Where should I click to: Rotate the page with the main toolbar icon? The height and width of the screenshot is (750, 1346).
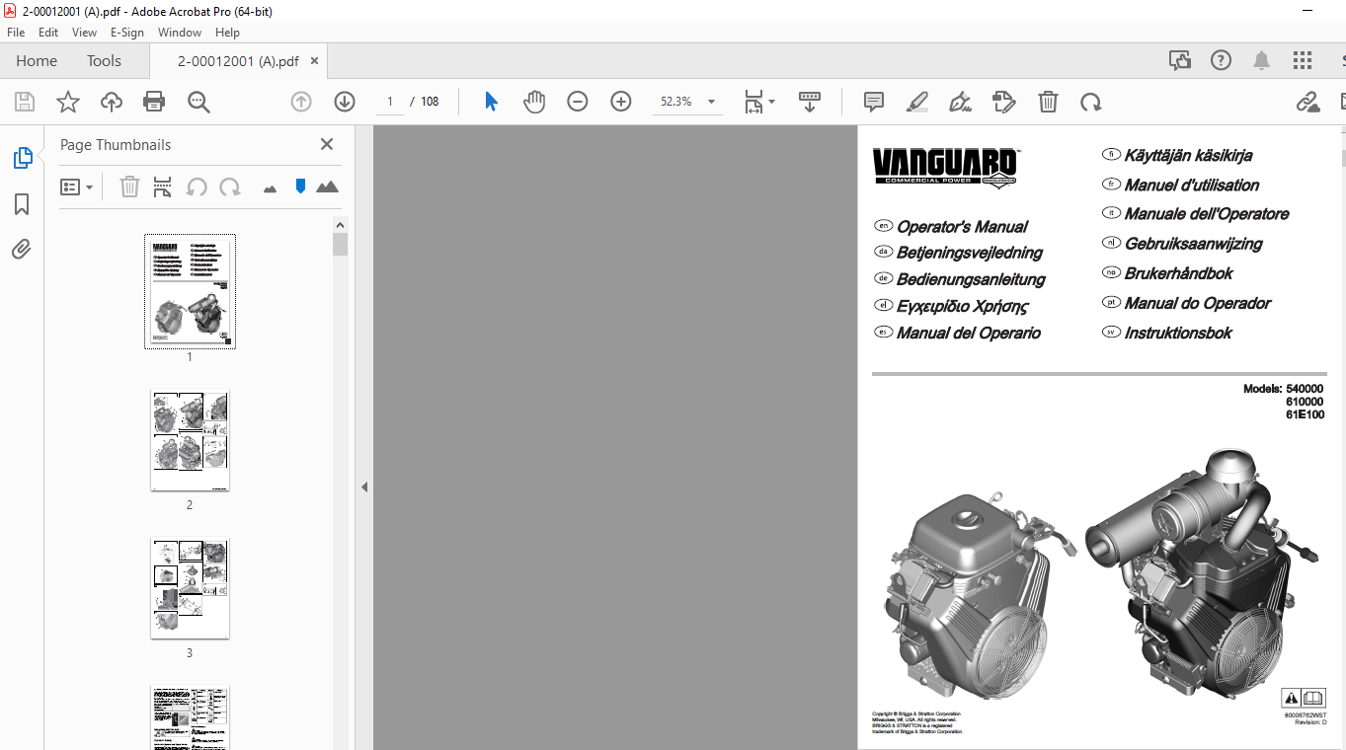[1090, 102]
